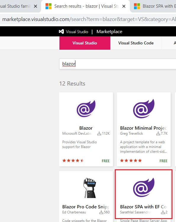Click the Ed Charbeneau publisher name

click(x=74, y=212)
